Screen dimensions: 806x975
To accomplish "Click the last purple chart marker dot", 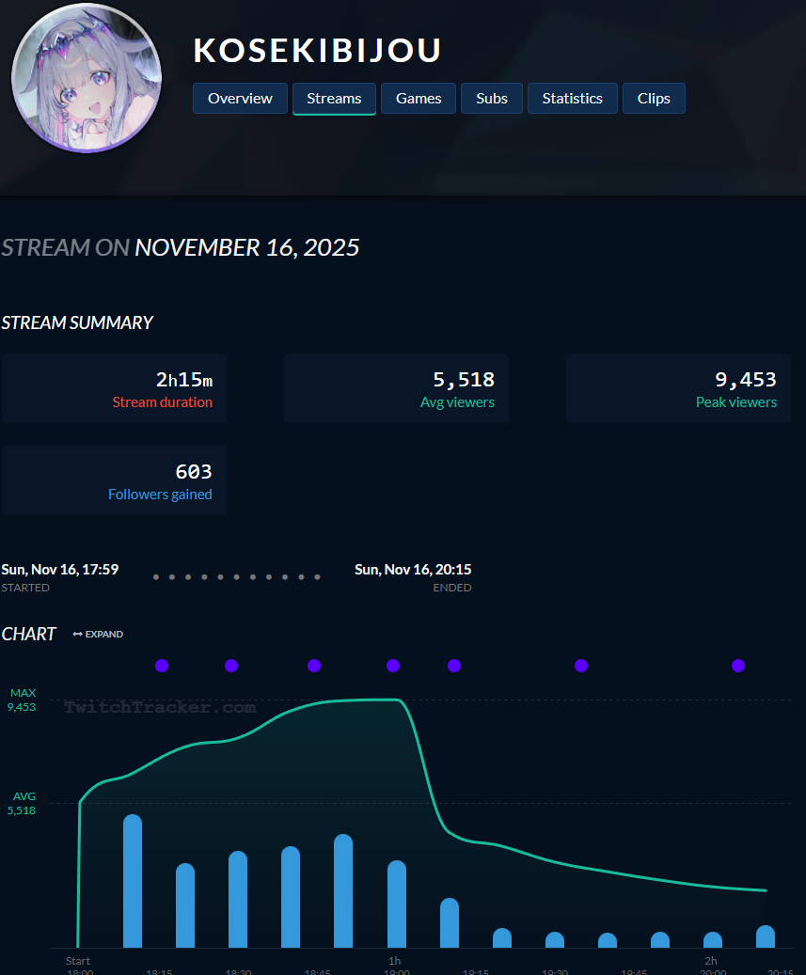I will (x=738, y=666).
